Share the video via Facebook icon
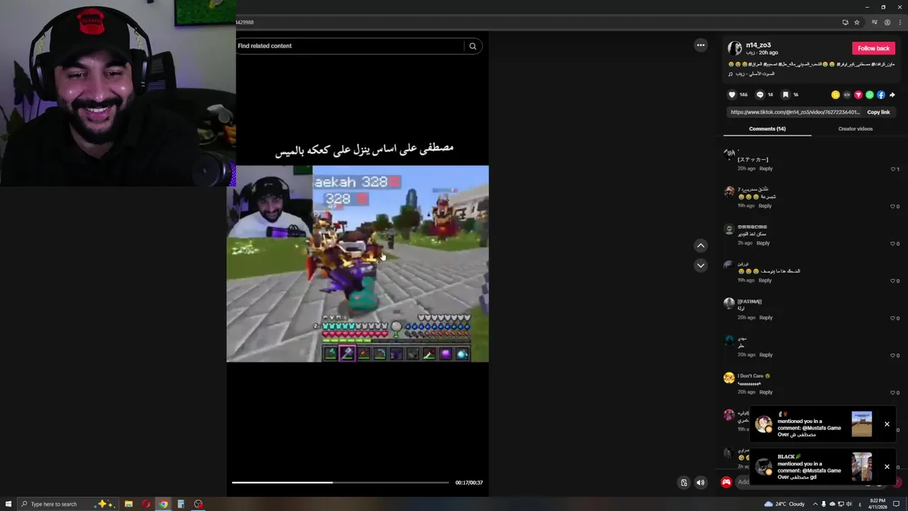Viewport: 908px width, 511px height. tap(880, 94)
